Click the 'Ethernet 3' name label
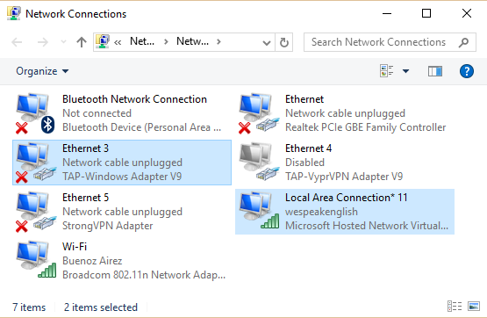The height and width of the screenshot is (318, 487). point(85,148)
